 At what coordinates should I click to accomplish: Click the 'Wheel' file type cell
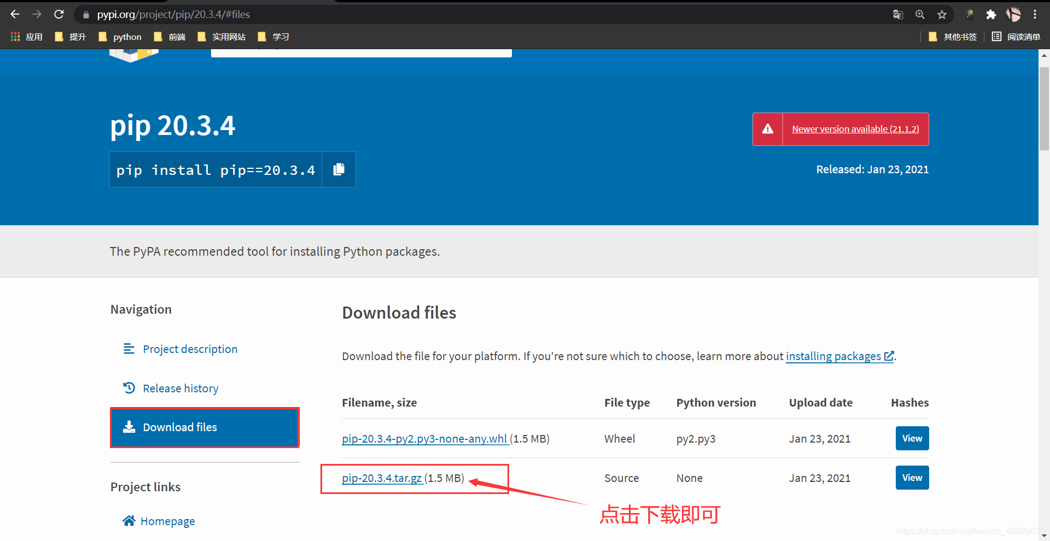(x=620, y=439)
